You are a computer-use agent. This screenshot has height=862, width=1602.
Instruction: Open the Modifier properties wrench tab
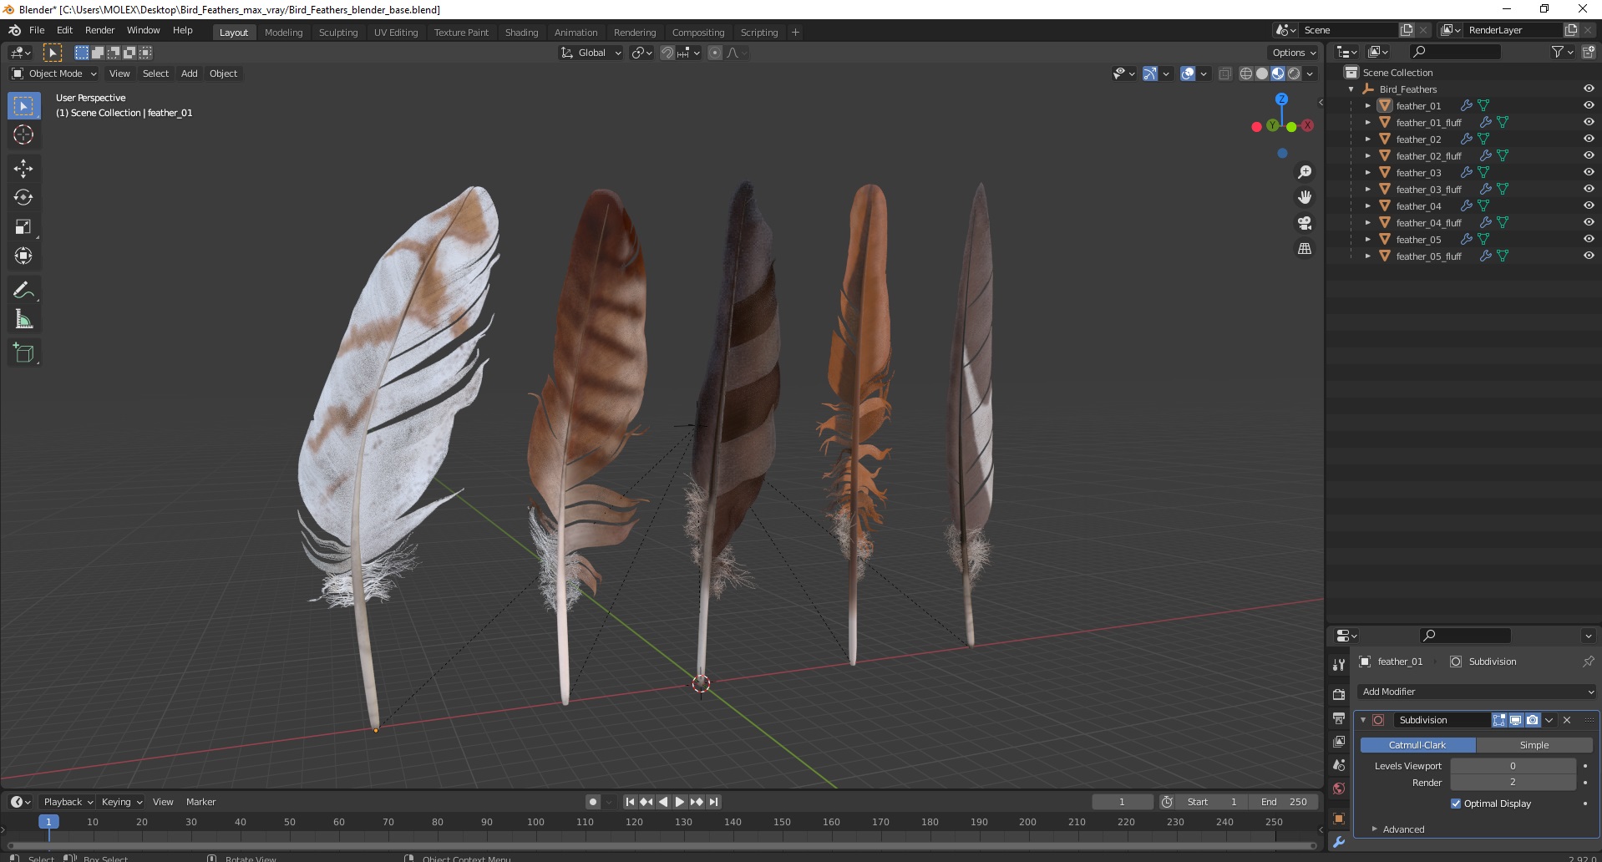tap(1339, 842)
